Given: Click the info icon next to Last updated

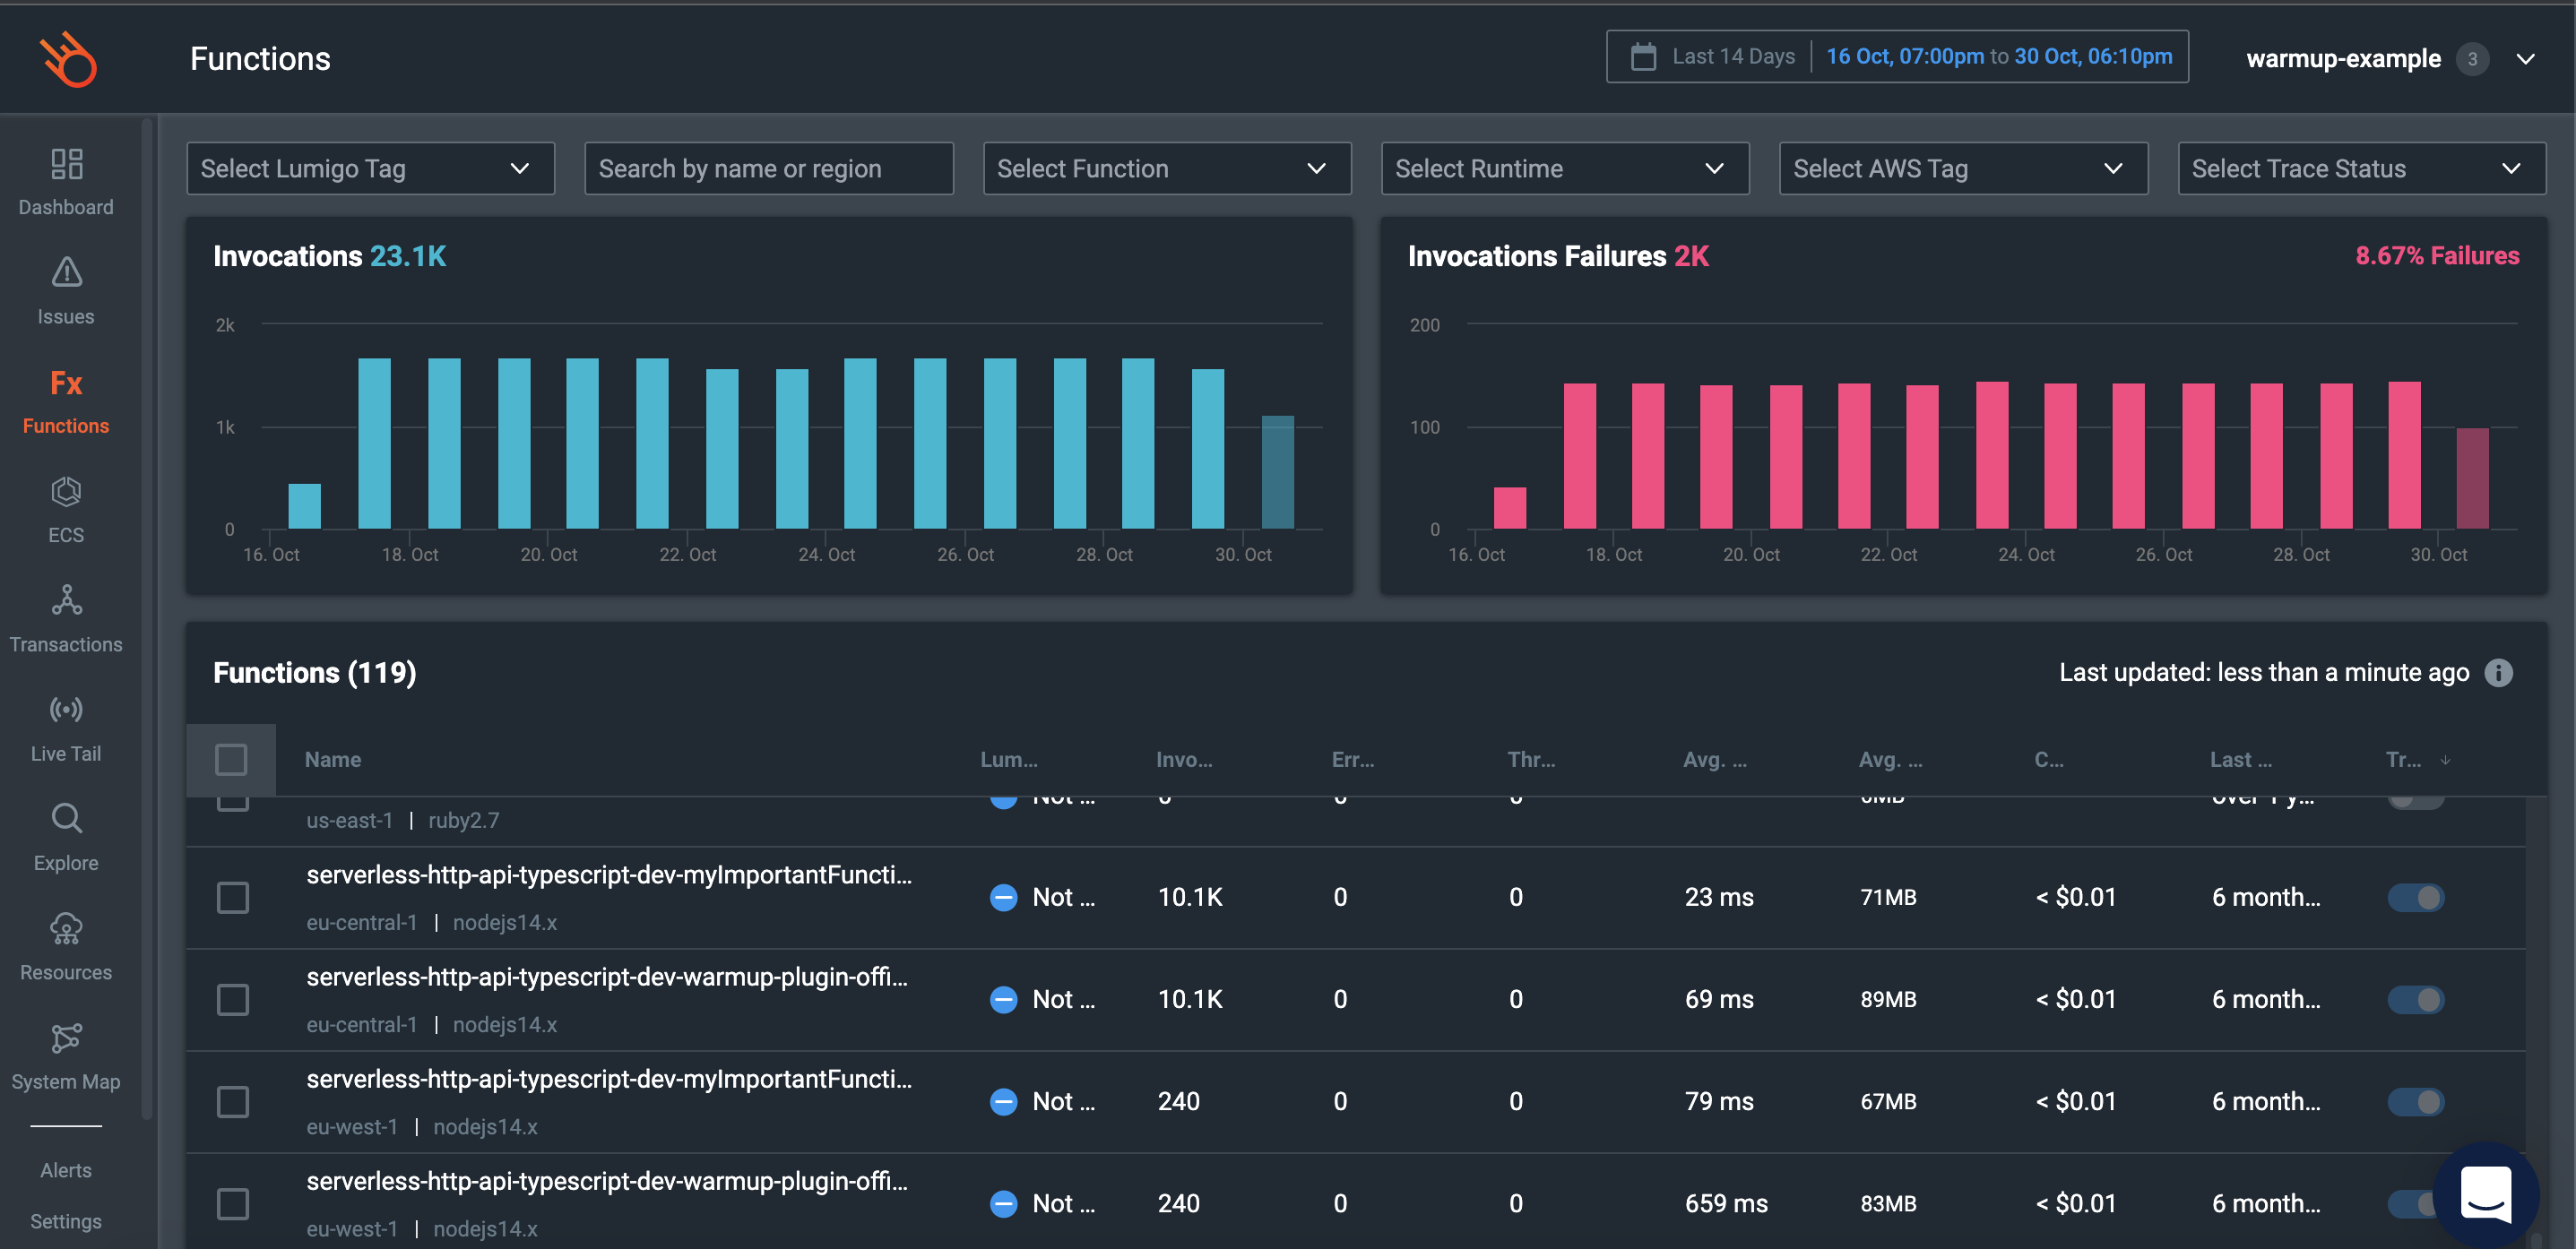Looking at the screenshot, I should pyautogui.click(x=2498, y=673).
